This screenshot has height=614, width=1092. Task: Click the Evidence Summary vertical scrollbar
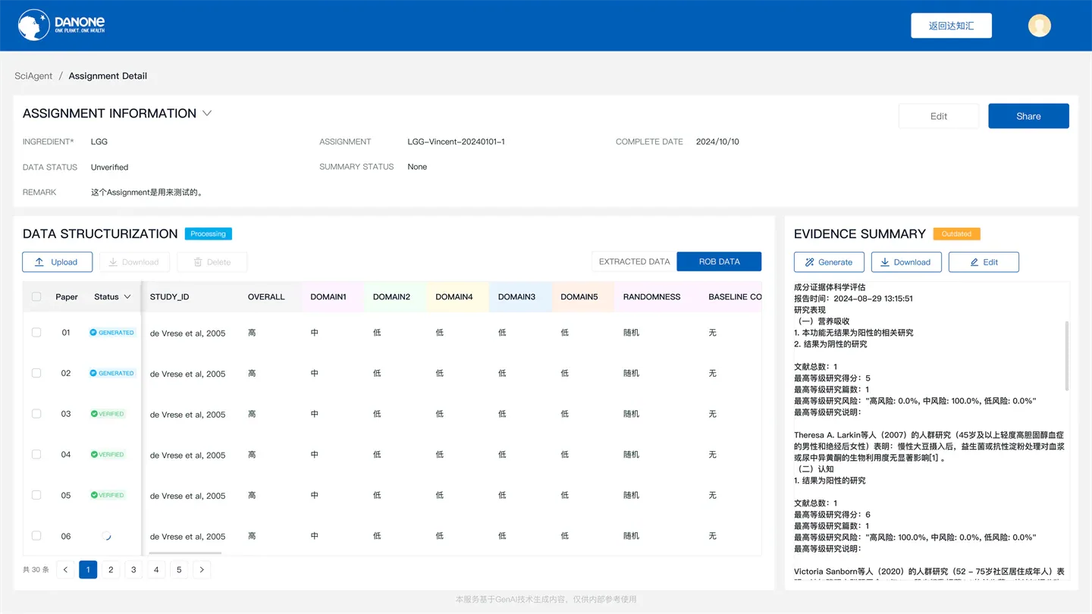(1067, 355)
